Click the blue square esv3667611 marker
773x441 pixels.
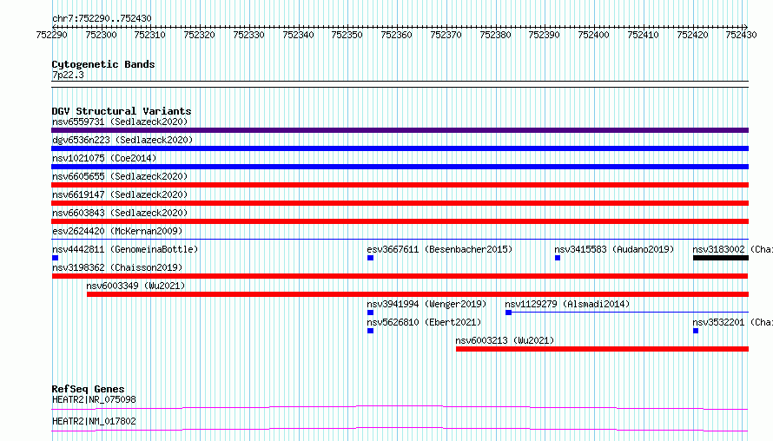pyautogui.click(x=370, y=258)
